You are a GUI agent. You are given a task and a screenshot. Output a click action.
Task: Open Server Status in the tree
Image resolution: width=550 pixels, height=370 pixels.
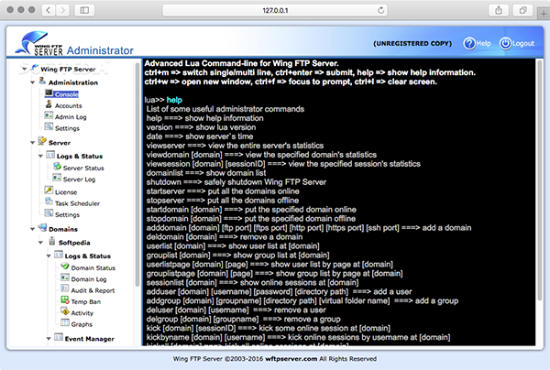(x=83, y=168)
